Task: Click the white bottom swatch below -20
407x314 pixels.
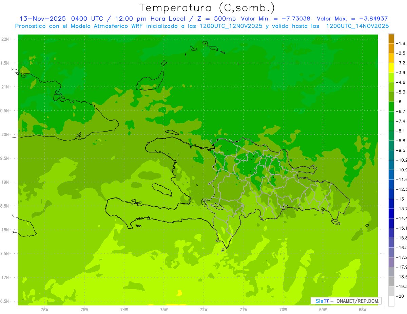Action: 391,301
